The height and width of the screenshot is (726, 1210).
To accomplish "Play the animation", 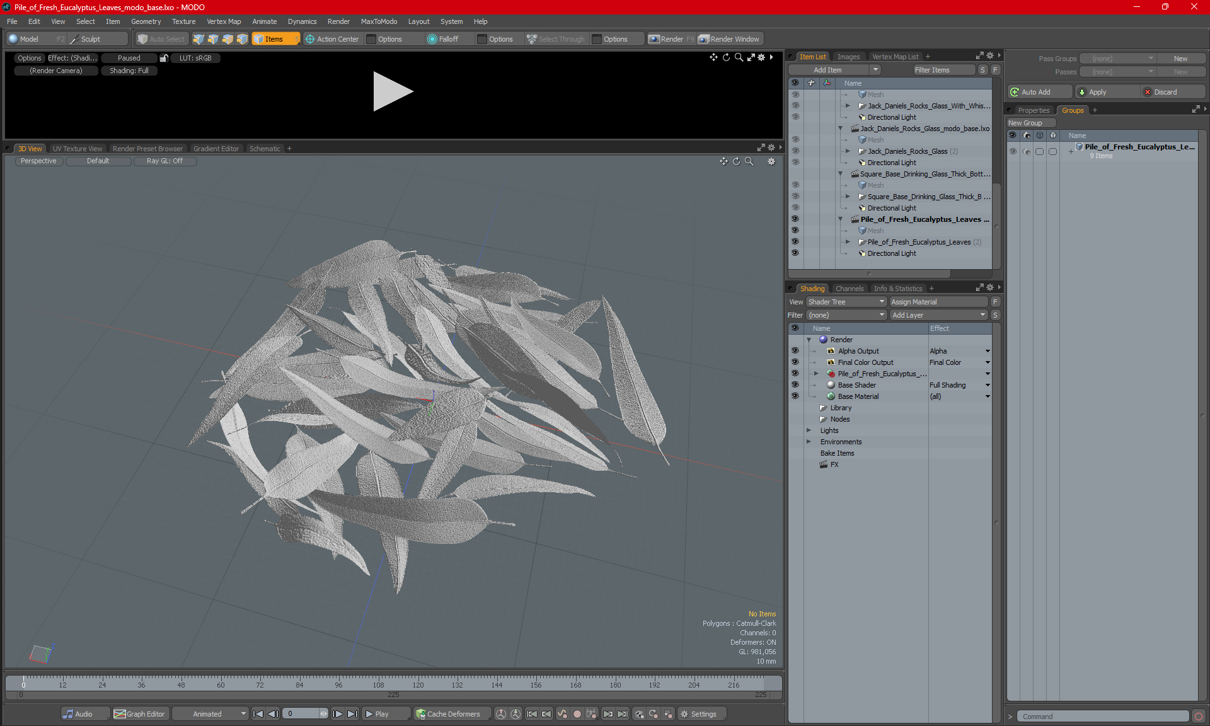I will (385, 714).
